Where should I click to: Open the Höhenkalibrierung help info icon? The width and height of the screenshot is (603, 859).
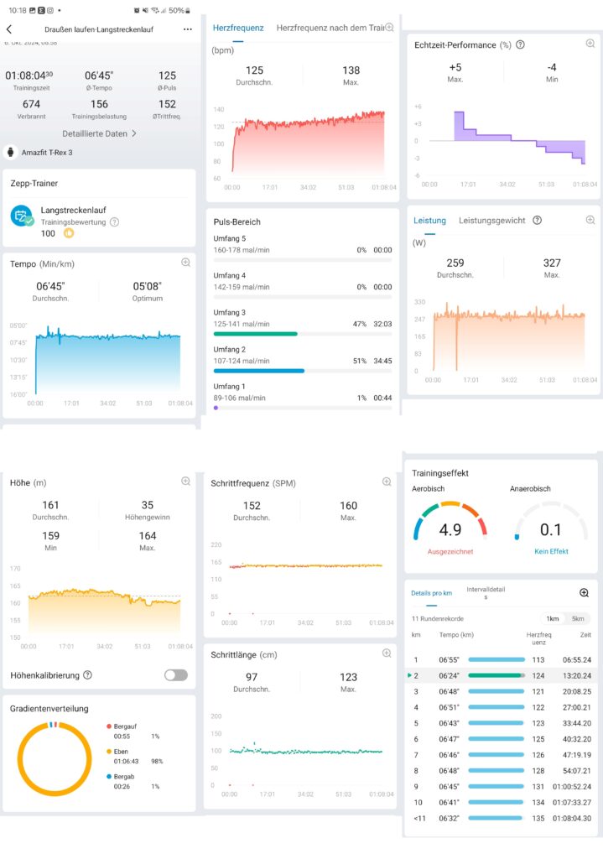click(88, 674)
